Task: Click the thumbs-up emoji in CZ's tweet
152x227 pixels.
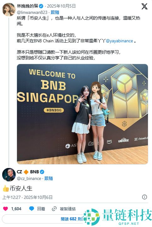Action: coord(6,188)
